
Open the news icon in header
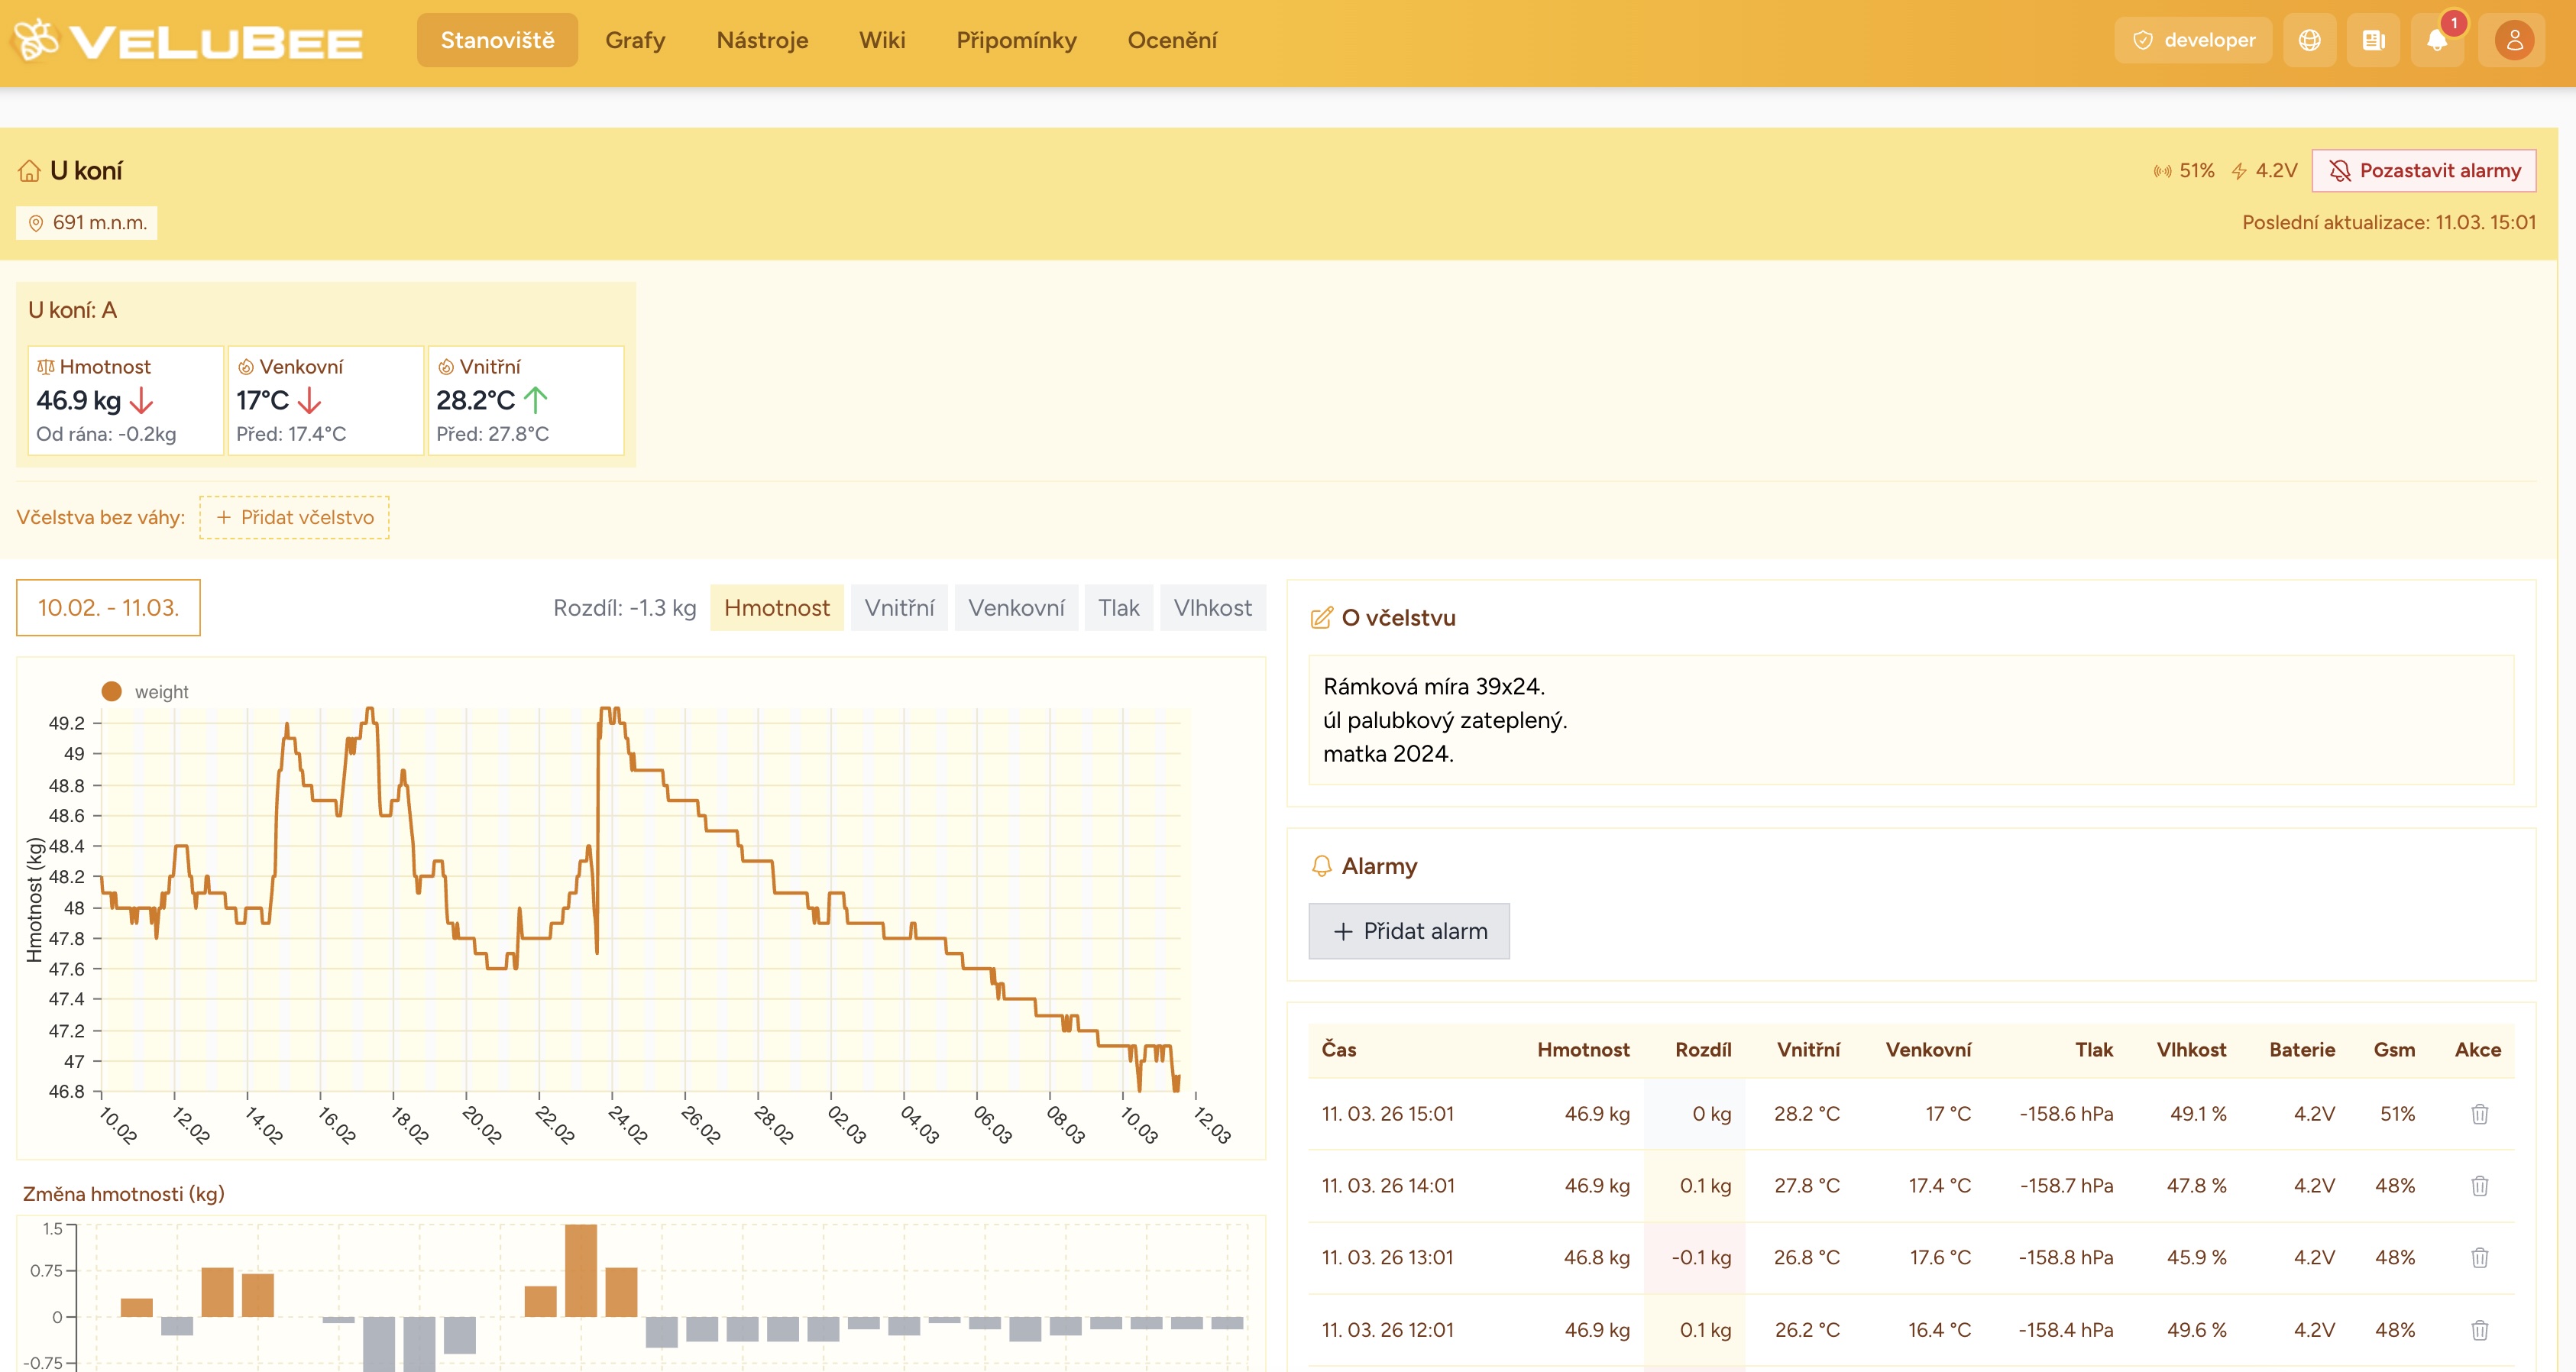click(x=2373, y=41)
